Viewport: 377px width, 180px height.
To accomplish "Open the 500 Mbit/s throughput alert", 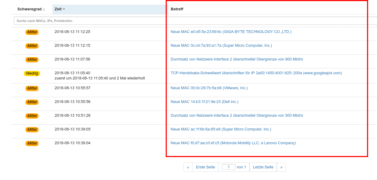I will (237, 116).
